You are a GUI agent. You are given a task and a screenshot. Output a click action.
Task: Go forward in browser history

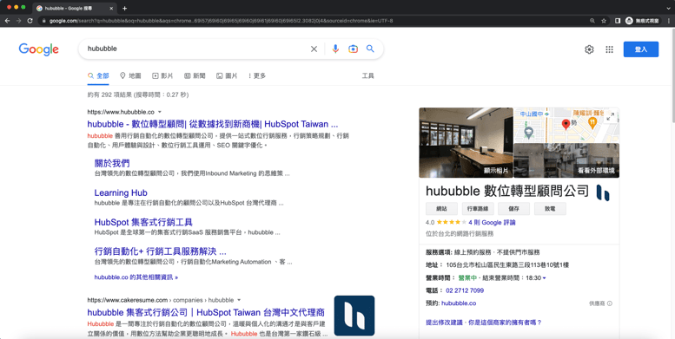click(18, 21)
